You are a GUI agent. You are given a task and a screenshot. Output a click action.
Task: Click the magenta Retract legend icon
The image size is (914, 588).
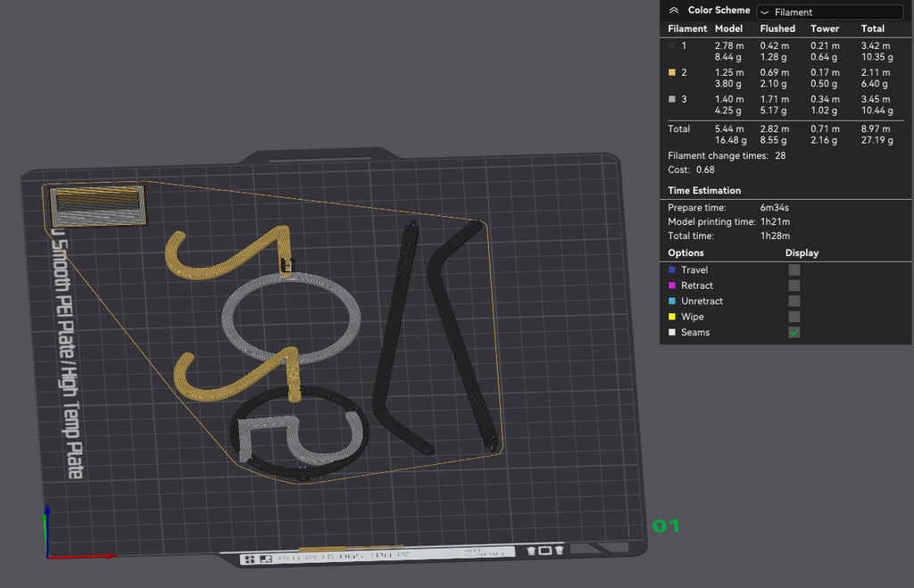coord(672,286)
